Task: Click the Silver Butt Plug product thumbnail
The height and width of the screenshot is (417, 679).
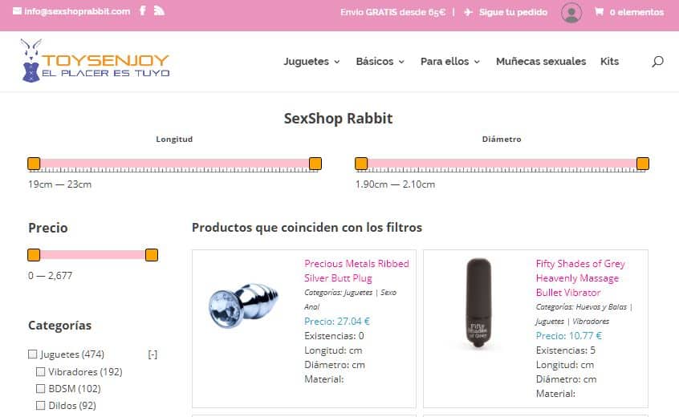Action: pyautogui.click(x=243, y=306)
